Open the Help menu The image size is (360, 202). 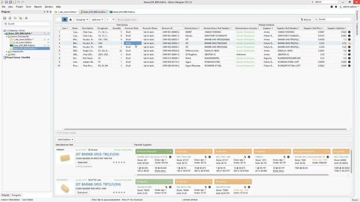click(58, 7)
